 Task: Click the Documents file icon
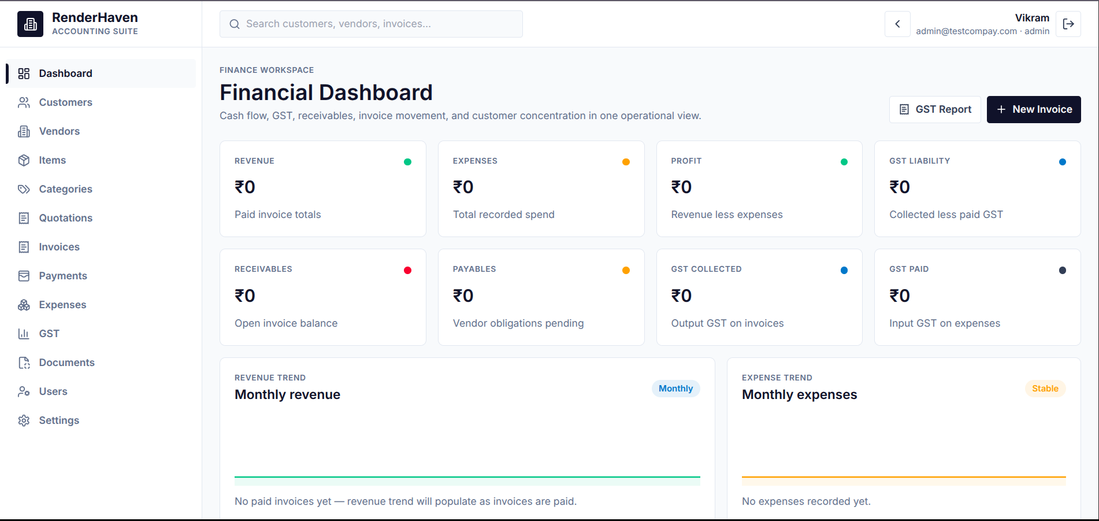[x=24, y=363]
